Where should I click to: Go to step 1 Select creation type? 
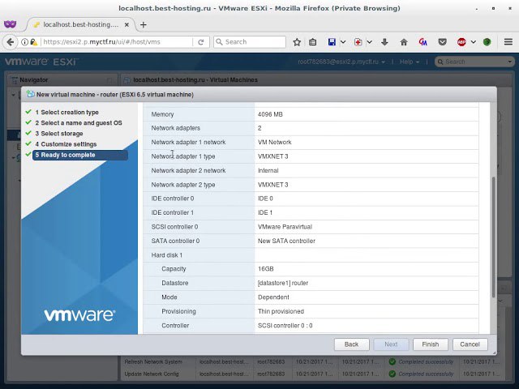[66, 112]
